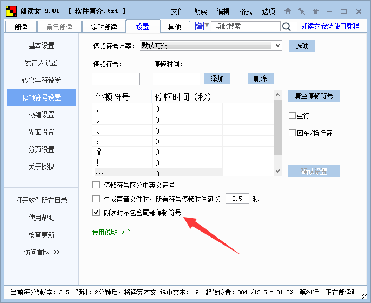Select the 、 row in pause list
This screenshot has height=303, width=371.
click(183, 131)
